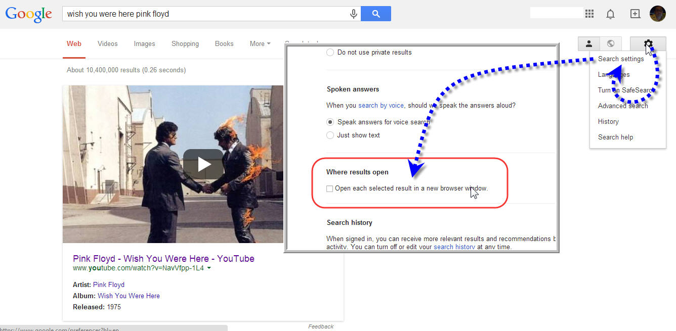The width and height of the screenshot is (676, 331).
Task: Show private results person icon
Action: 589,44
